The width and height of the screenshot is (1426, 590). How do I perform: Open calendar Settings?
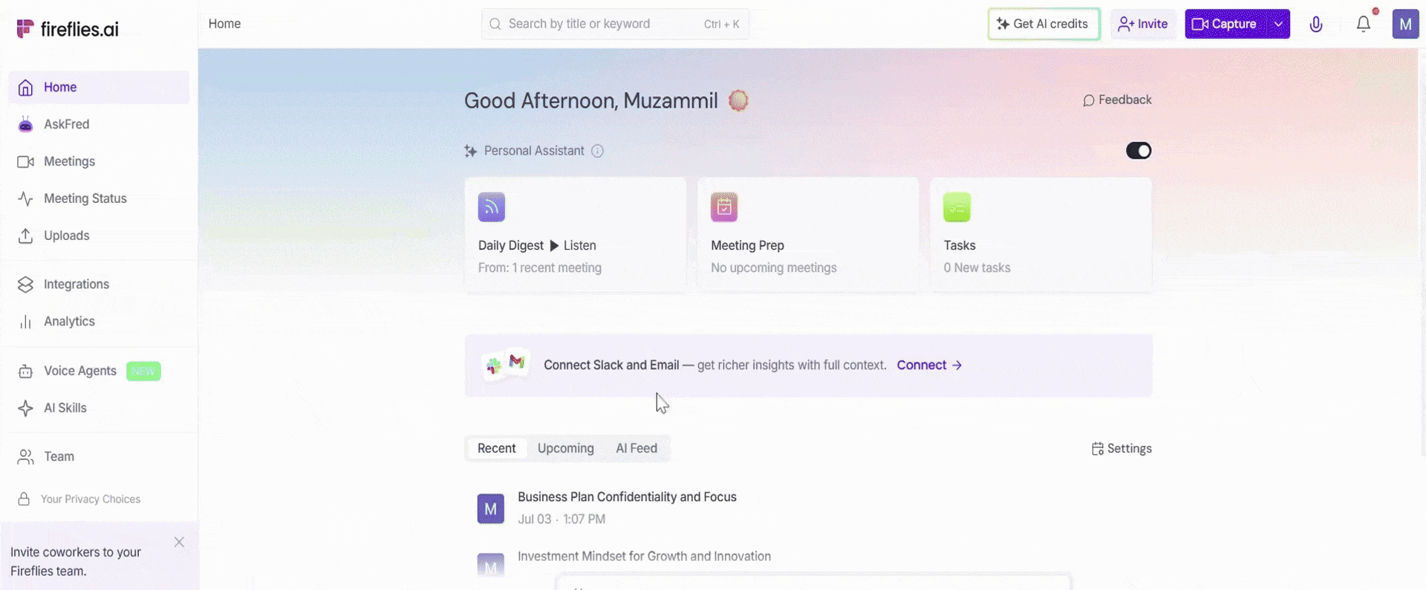[x=1121, y=449]
